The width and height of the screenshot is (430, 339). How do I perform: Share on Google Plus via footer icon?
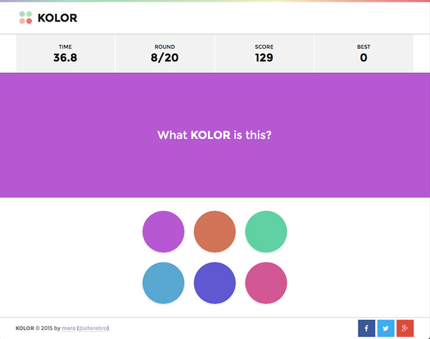(x=405, y=328)
